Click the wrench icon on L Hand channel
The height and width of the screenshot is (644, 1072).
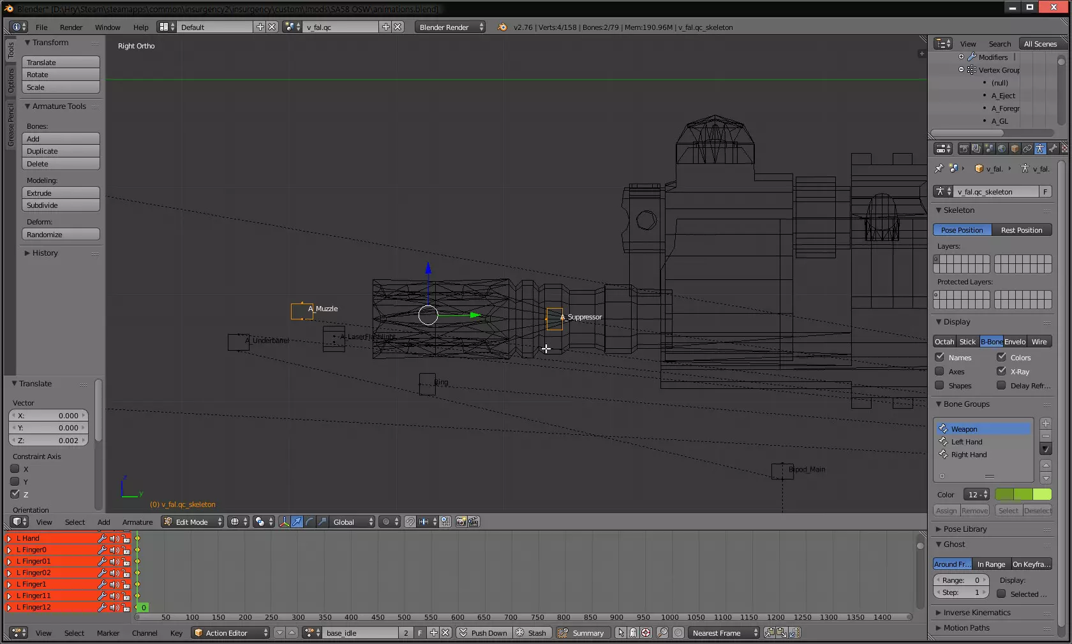click(101, 539)
